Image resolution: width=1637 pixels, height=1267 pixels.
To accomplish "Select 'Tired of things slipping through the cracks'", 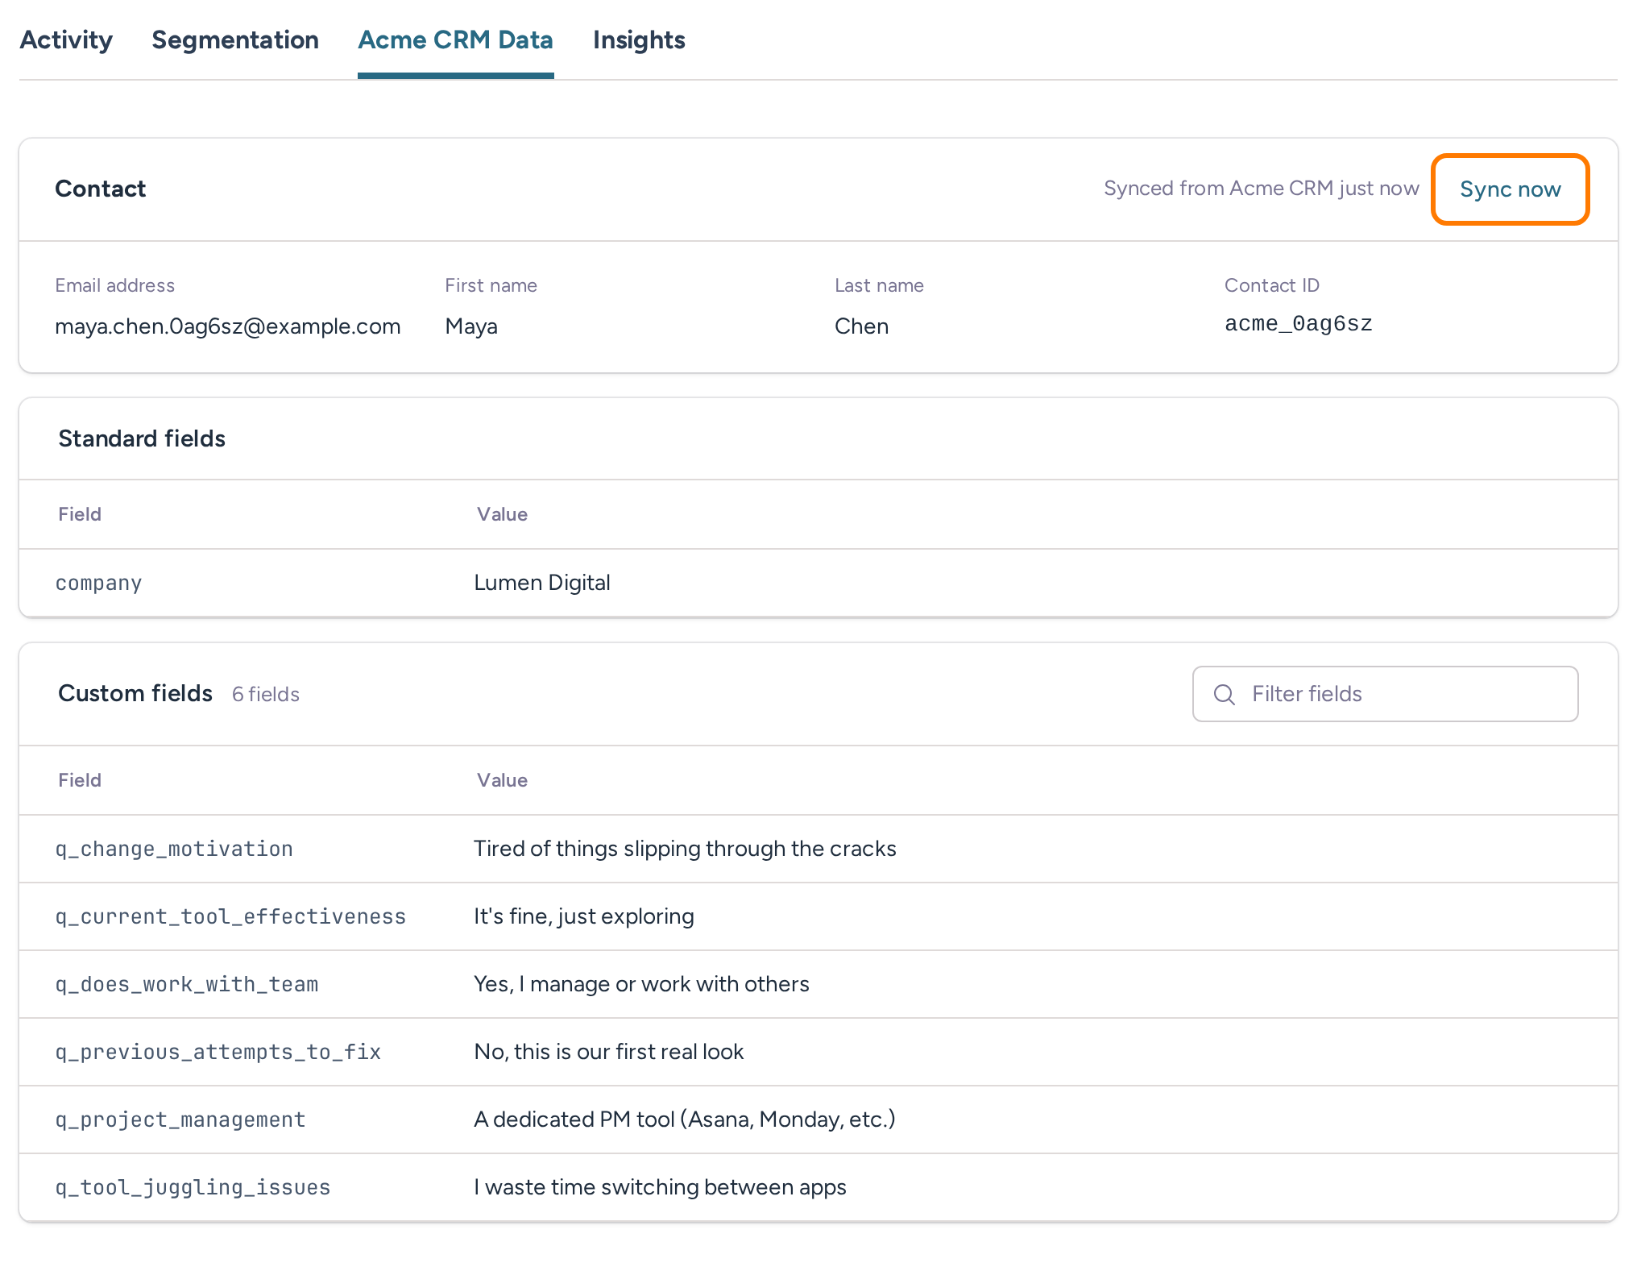I will 685,849.
